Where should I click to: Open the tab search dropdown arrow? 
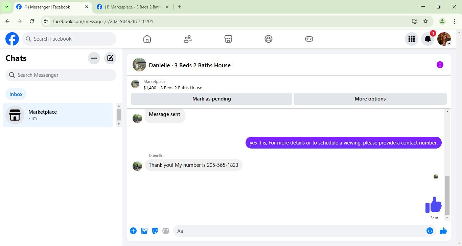[x=6, y=7]
